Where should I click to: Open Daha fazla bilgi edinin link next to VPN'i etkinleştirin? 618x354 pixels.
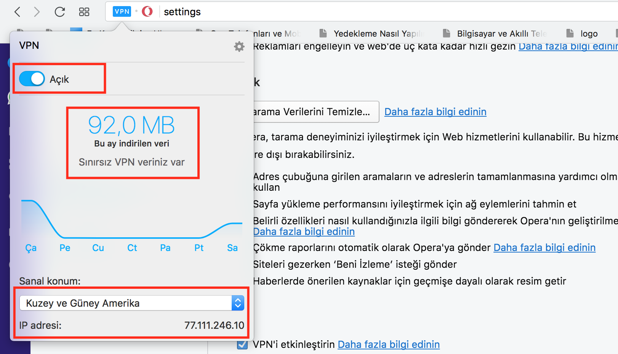389,344
